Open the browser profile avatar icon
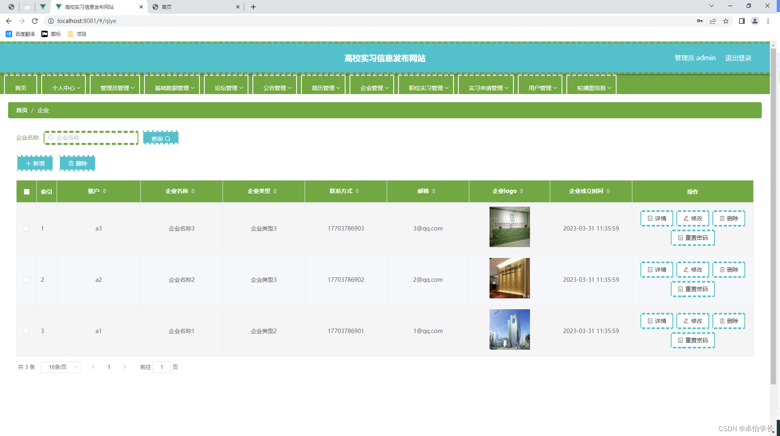The image size is (780, 436). click(755, 21)
